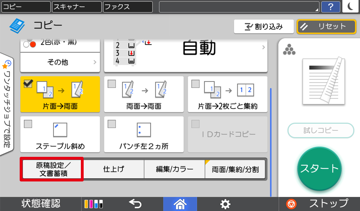Tap the red Stop icon
The height and width of the screenshot is (211, 360).
pyautogui.click(x=291, y=204)
